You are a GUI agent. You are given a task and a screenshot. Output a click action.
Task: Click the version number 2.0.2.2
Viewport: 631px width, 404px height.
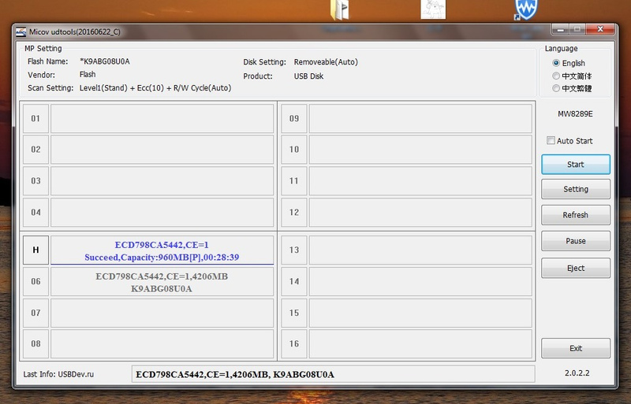[577, 373]
